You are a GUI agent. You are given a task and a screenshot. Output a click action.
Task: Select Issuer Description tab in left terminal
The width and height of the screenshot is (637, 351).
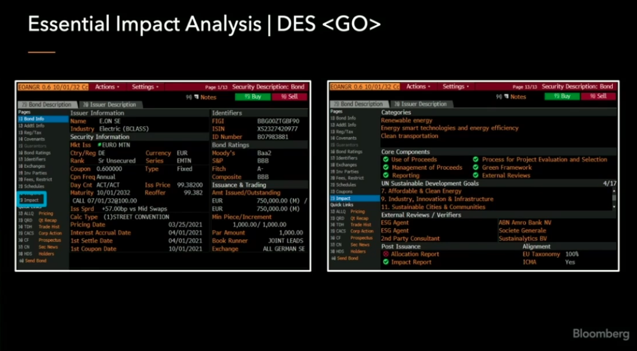pyautogui.click(x=109, y=105)
